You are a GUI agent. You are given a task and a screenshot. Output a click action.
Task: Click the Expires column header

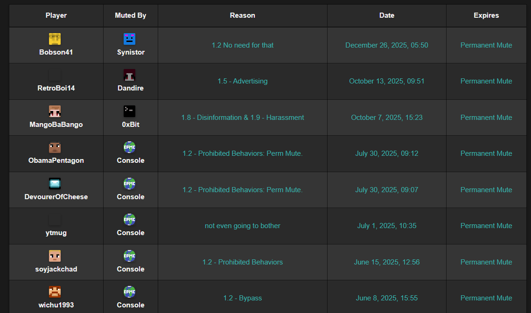point(486,15)
